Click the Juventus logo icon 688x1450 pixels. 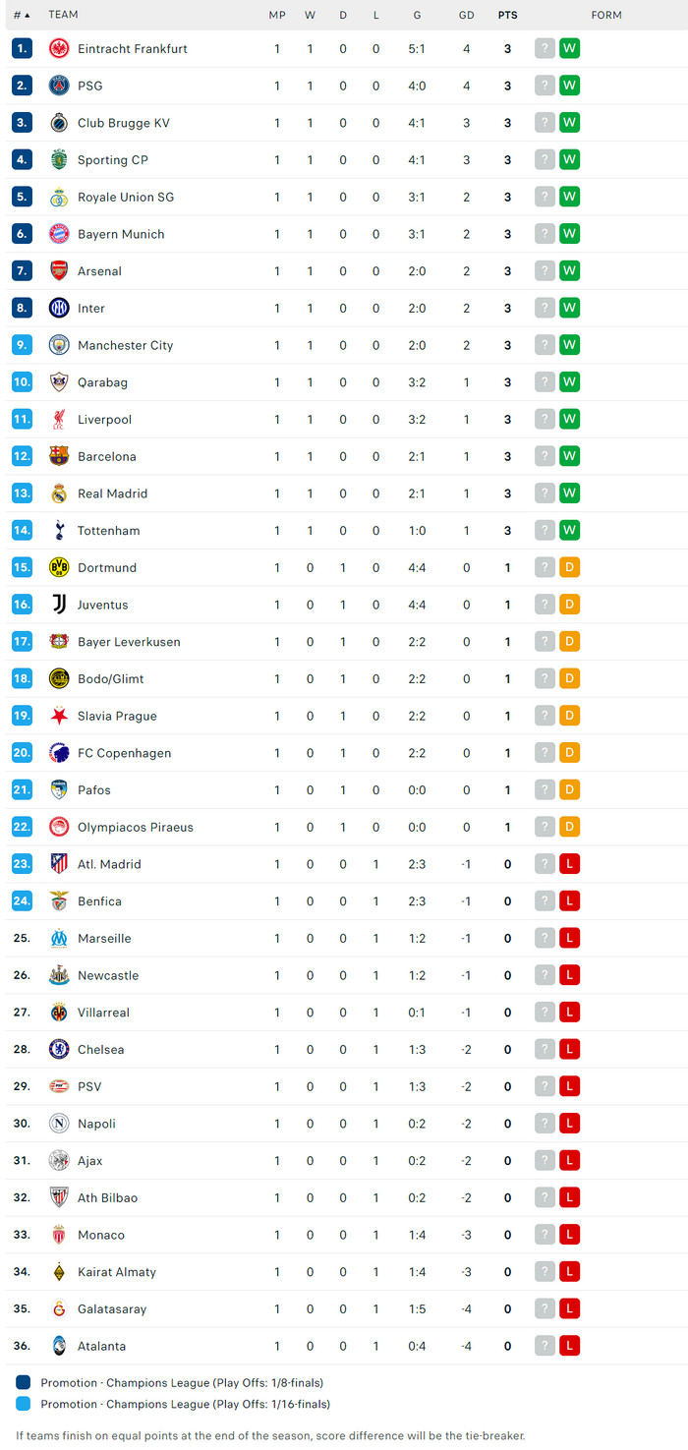coord(59,605)
